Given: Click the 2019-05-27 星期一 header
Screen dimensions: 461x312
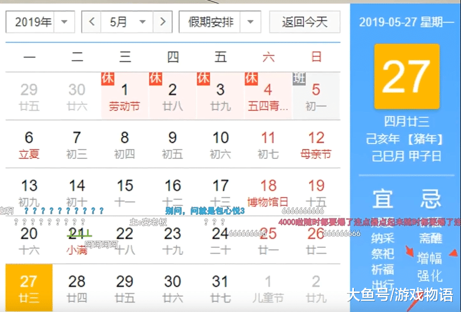Looking at the screenshot, I should (x=406, y=22).
